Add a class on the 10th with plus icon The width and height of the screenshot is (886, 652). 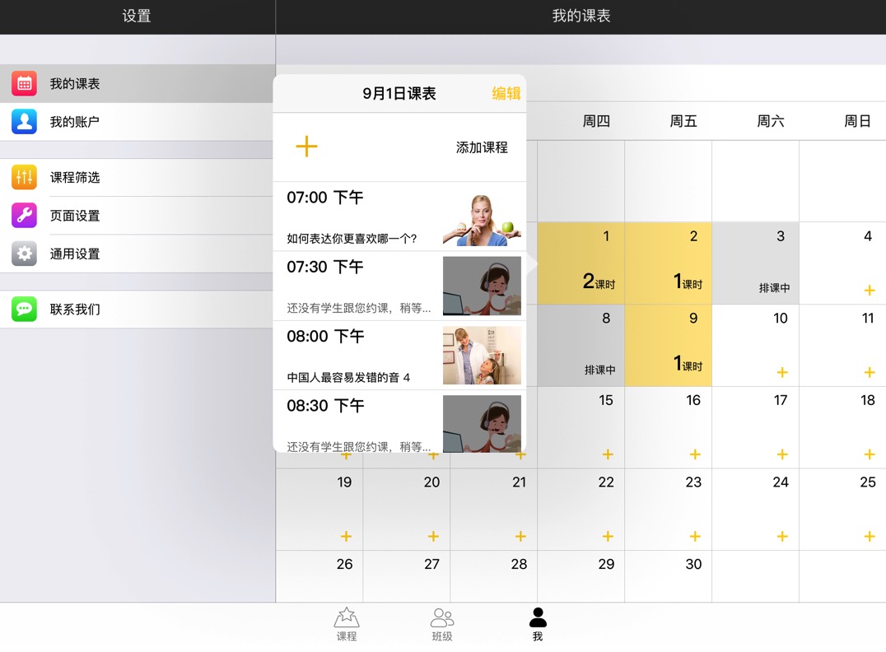click(781, 372)
